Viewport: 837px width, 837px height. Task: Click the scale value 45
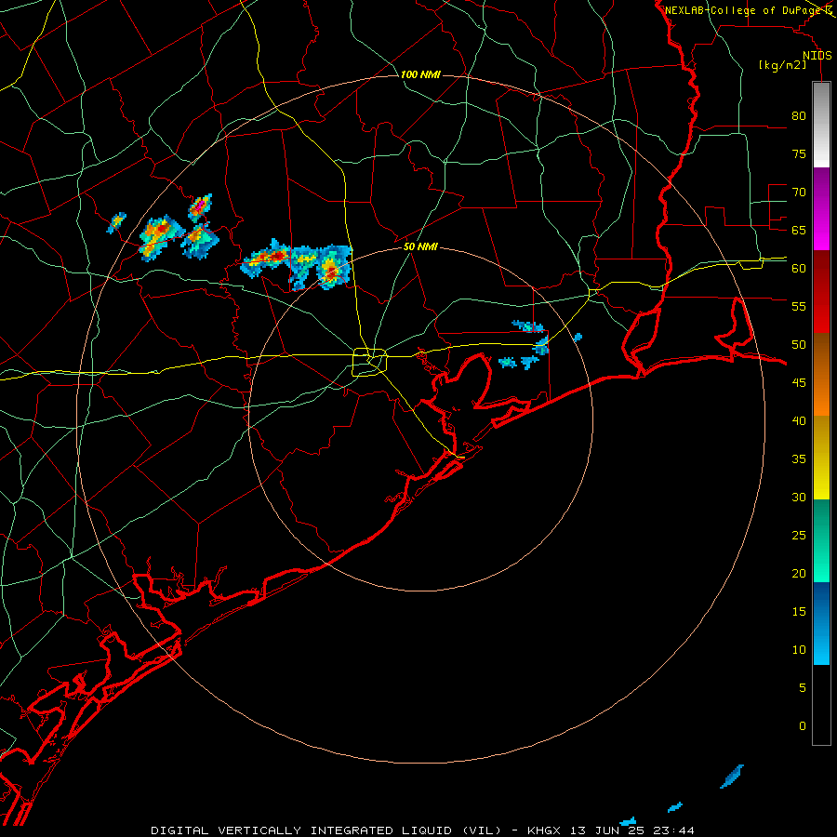[x=799, y=383]
